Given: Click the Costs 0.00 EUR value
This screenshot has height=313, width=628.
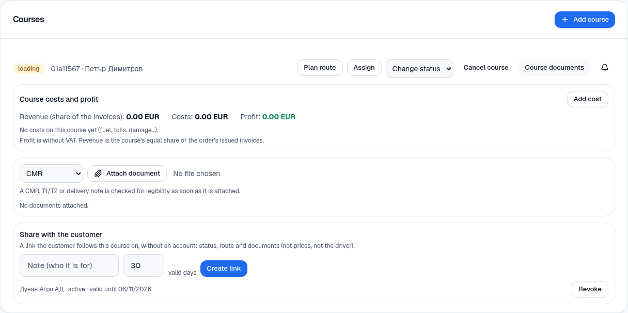Looking at the screenshot, I should pos(211,117).
